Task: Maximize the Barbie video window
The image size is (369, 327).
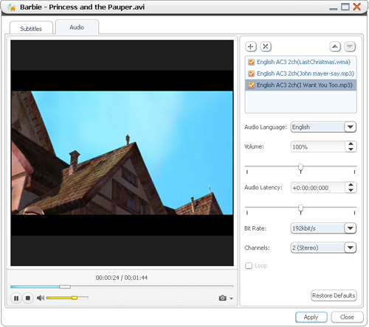Action: 345,7
